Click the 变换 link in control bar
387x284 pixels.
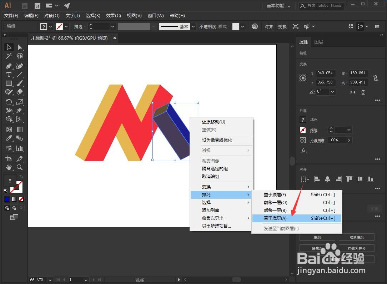click(x=282, y=27)
